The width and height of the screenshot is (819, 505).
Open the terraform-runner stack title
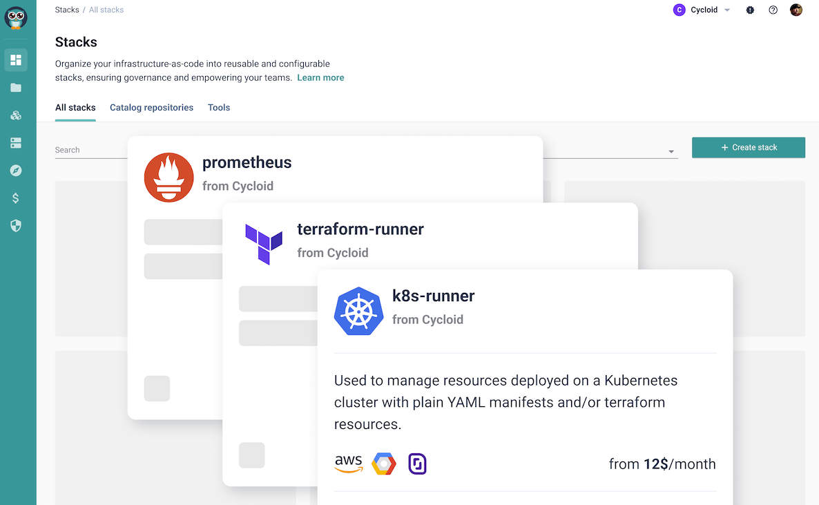pos(360,229)
